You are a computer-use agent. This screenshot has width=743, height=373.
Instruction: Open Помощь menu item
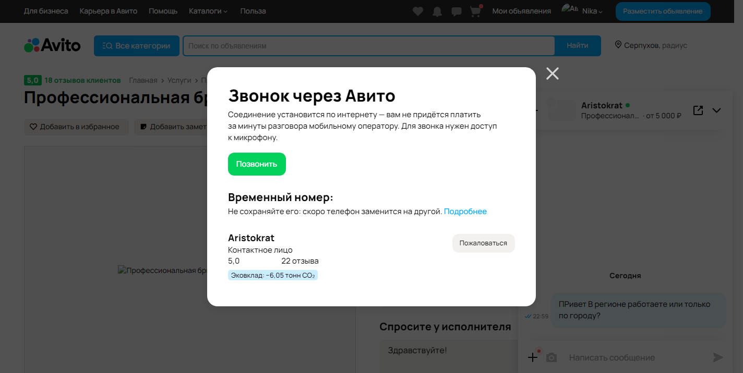coord(163,11)
